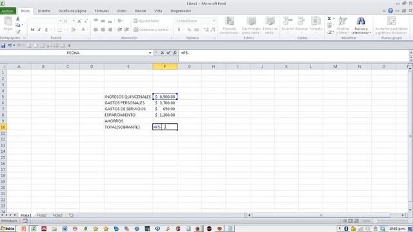Toggle align text left
Screen dimensions: 413x232
click(x=96, y=30)
